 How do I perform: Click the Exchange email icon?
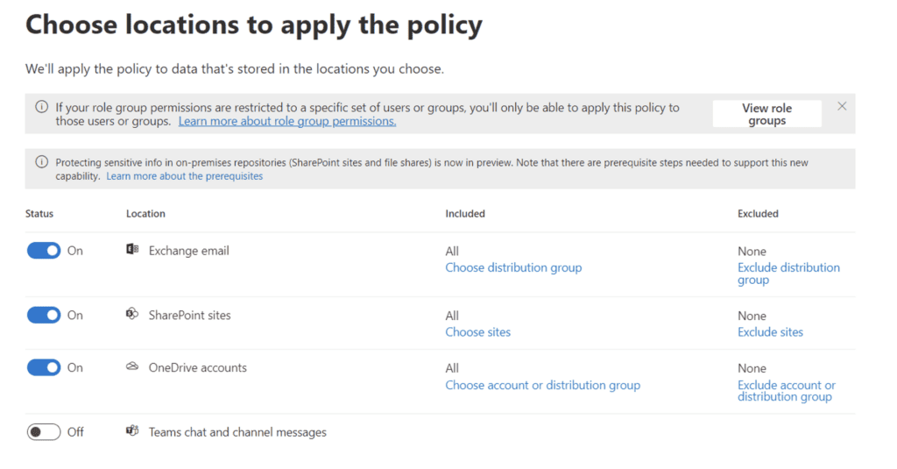(x=132, y=249)
